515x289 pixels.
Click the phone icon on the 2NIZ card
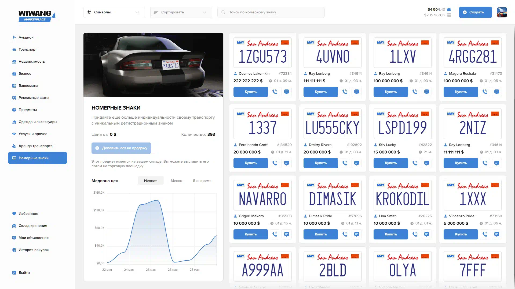click(485, 163)
